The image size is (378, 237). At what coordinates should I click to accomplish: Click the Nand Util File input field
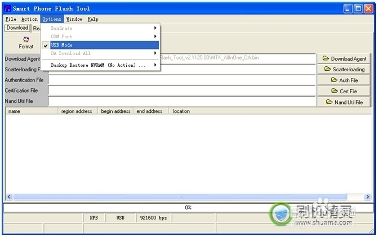182,101
